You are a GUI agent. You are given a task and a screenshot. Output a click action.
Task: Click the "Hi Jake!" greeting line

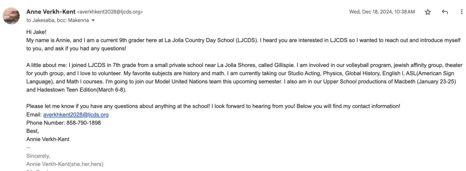point(36,32)
